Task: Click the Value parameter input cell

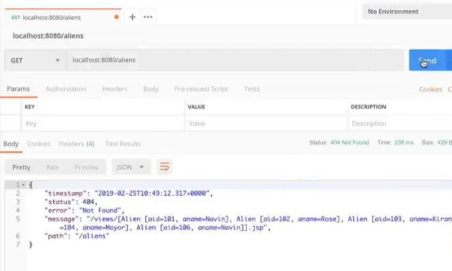Action: pos(266,123)
